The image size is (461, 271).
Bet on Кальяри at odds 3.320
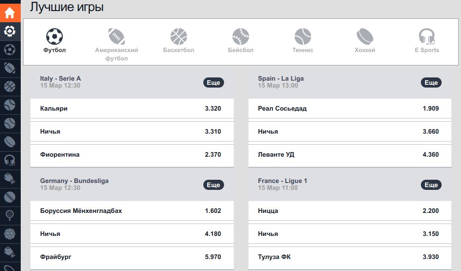click(x=132, y=109)
